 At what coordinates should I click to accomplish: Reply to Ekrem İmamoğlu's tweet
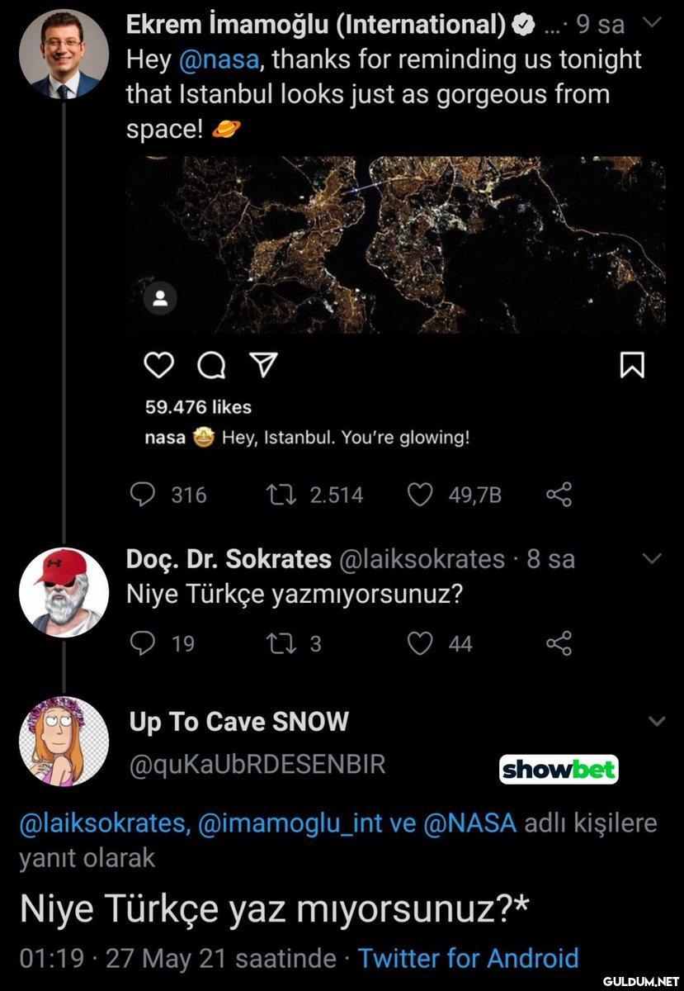[144, 495]
